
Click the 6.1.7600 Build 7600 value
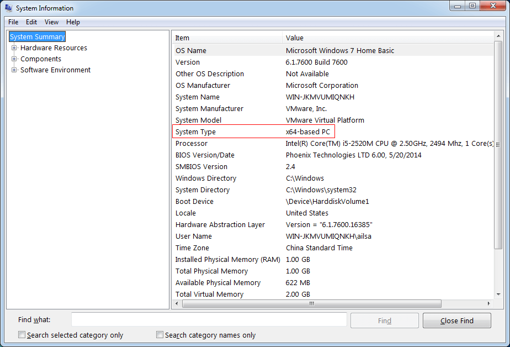pyautogui.click(x=316, y=62)
